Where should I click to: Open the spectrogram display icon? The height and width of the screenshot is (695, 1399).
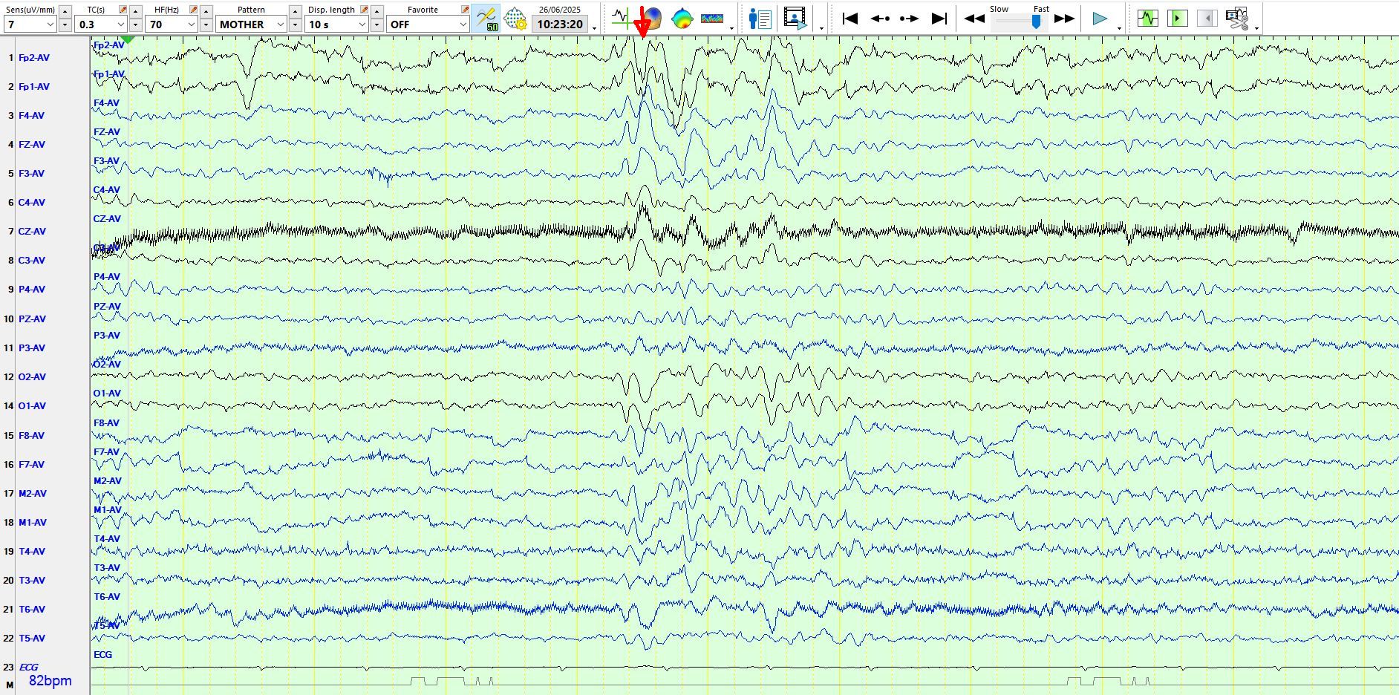[712, 18]
